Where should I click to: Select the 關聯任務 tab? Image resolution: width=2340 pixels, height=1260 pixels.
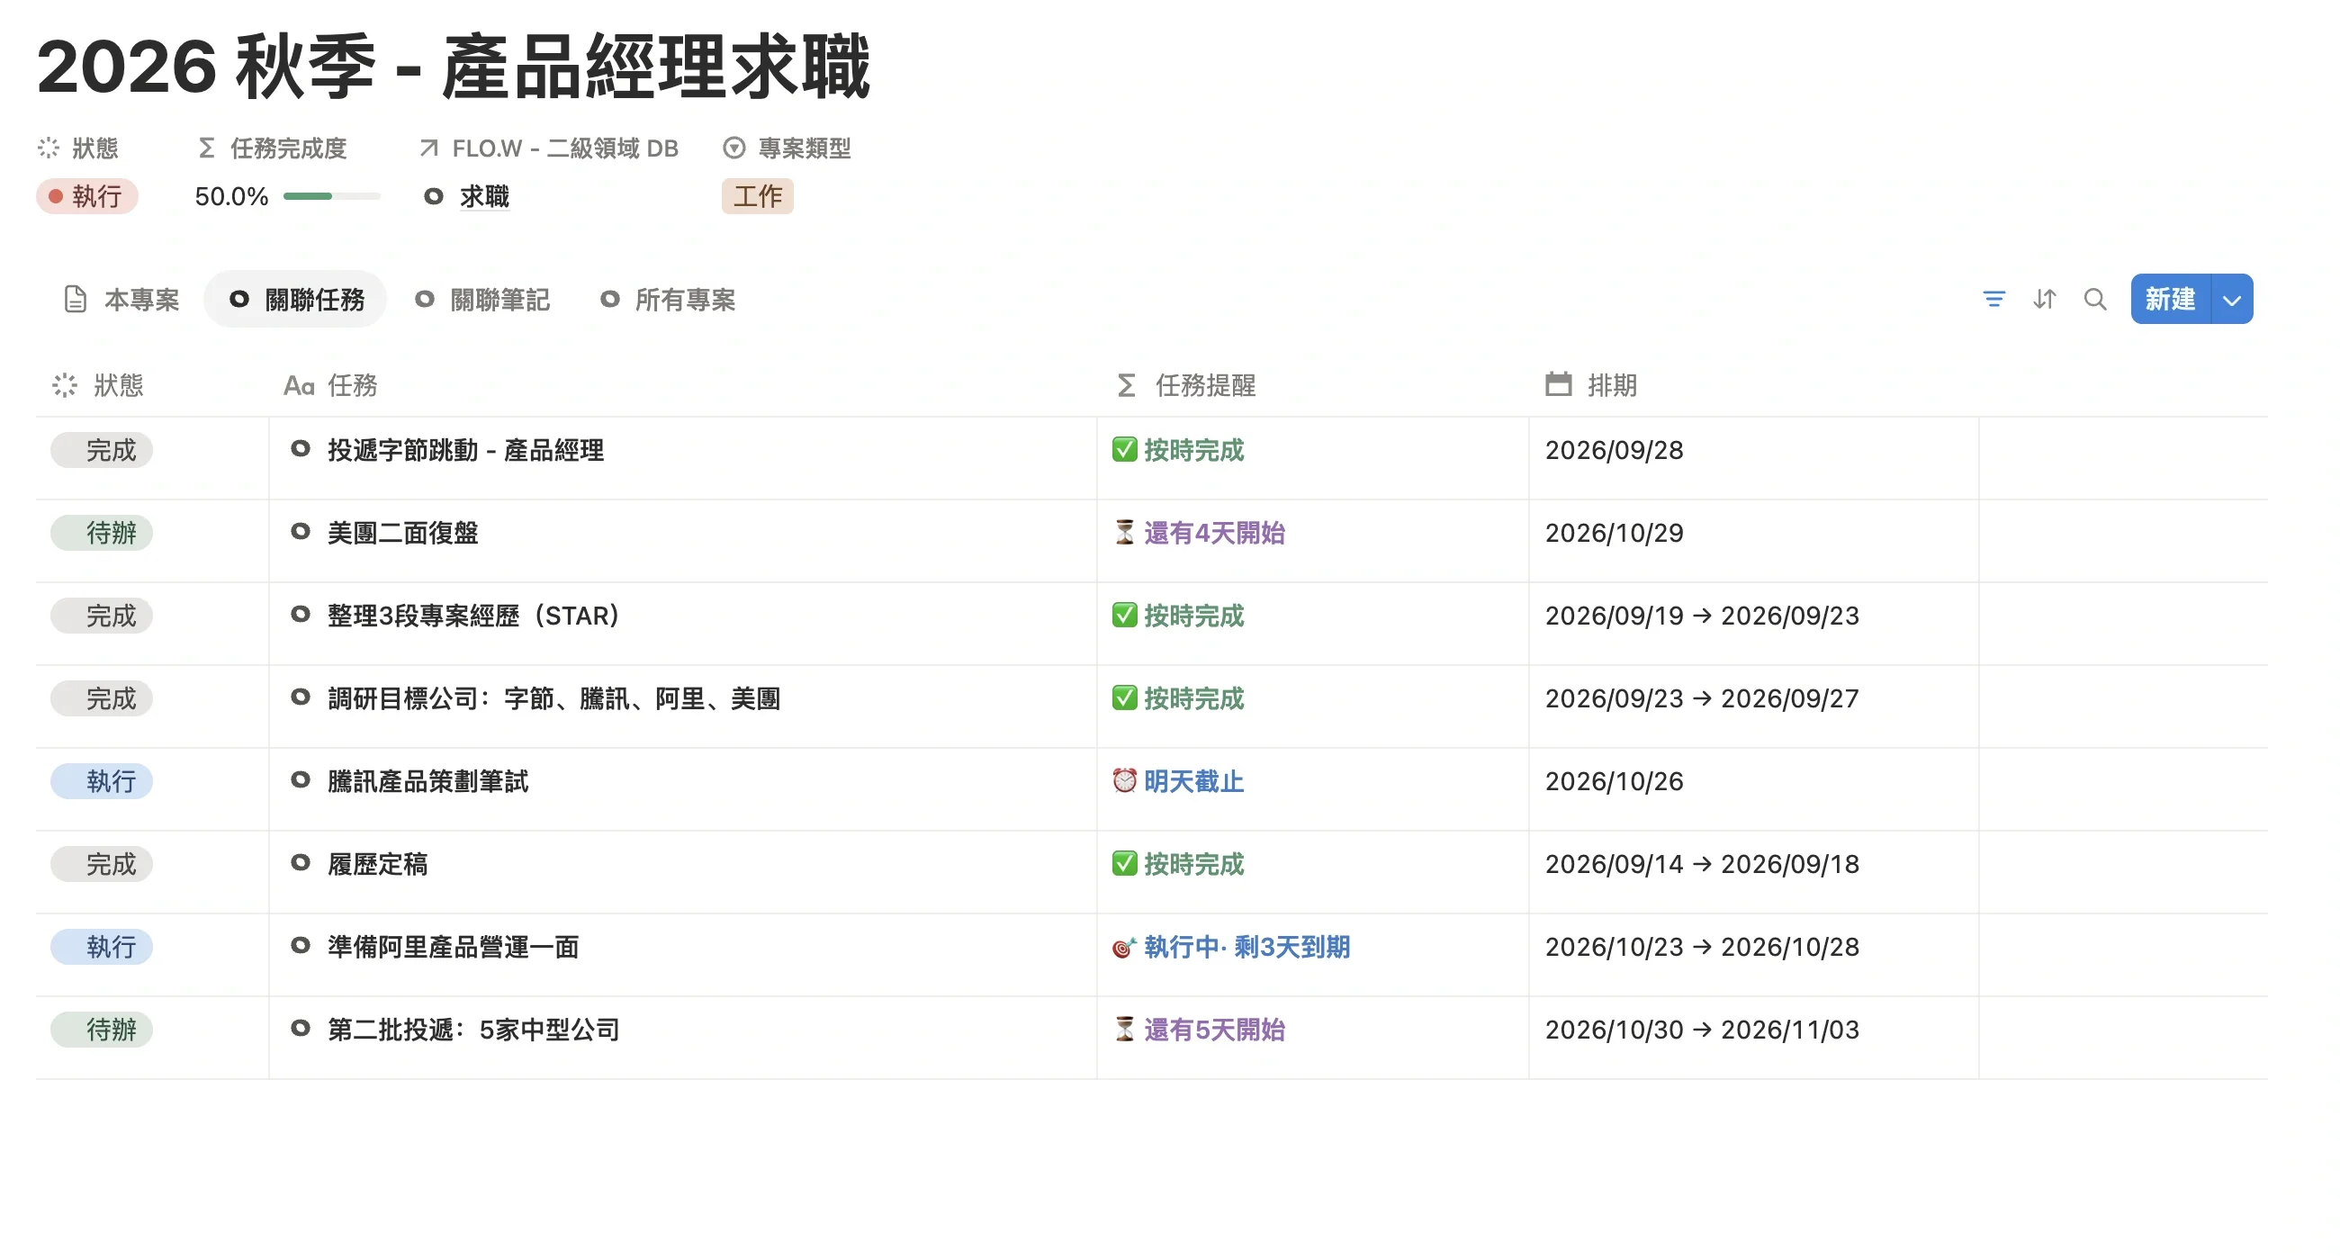[x=296, y=299]
